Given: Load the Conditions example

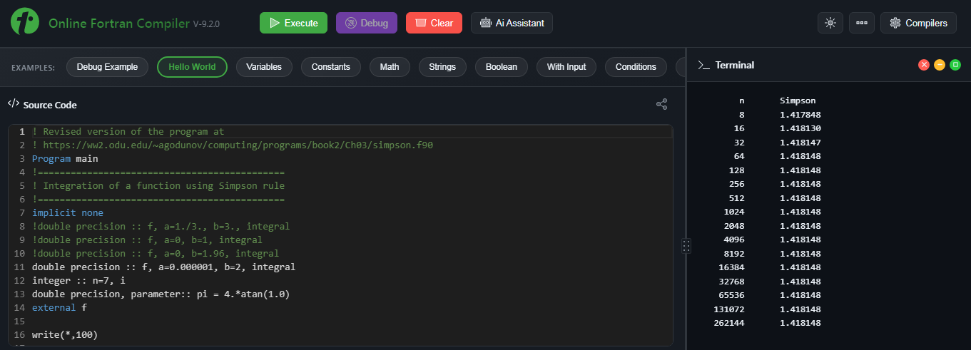Looking at the screenshot, I should tap(636, 67).
